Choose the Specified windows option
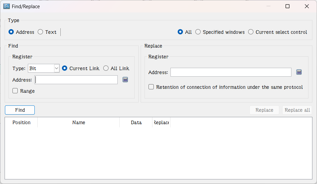 (x=198, y=32)
